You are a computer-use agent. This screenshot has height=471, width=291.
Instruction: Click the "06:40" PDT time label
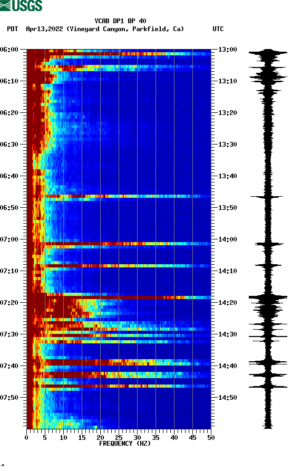(9, 176)
